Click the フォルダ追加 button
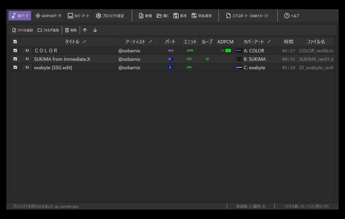The width and height of the screenshot is (345, 219). (x=48, y=30)
